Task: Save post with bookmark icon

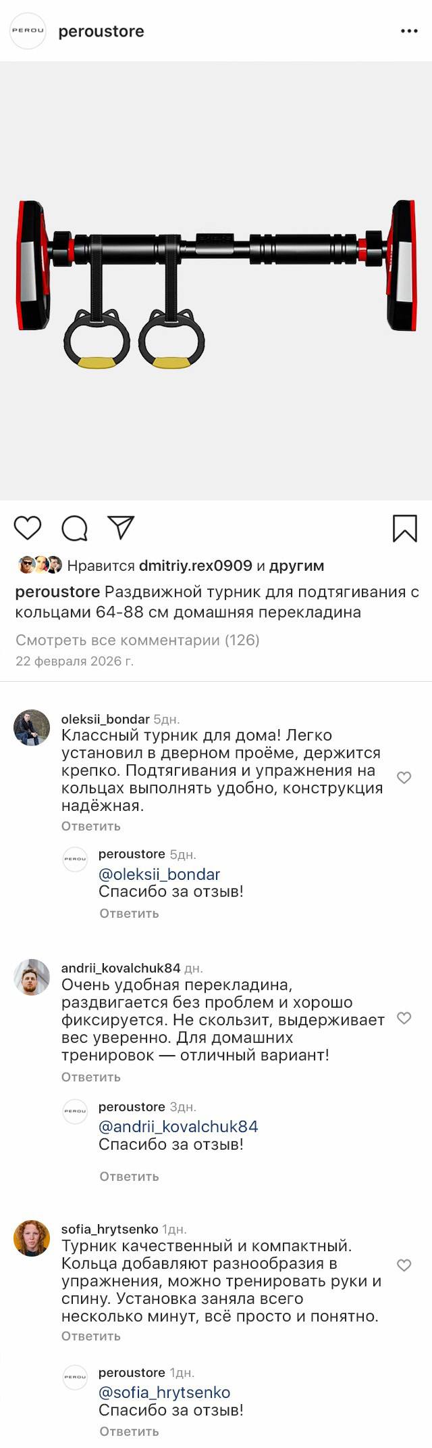Action: coord(404,528)
